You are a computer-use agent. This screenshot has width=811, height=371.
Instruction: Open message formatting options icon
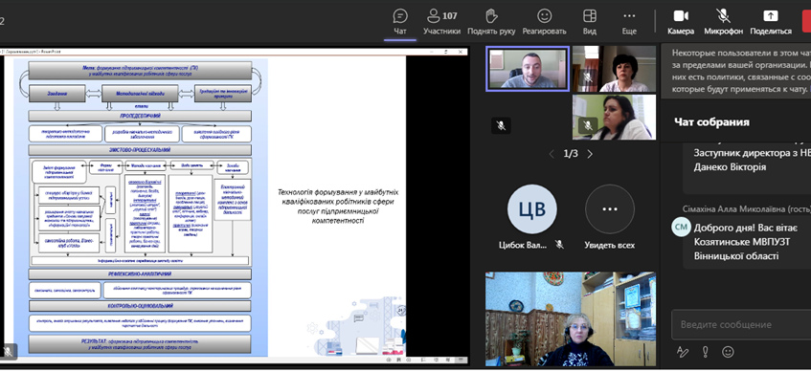click(682, 352)
